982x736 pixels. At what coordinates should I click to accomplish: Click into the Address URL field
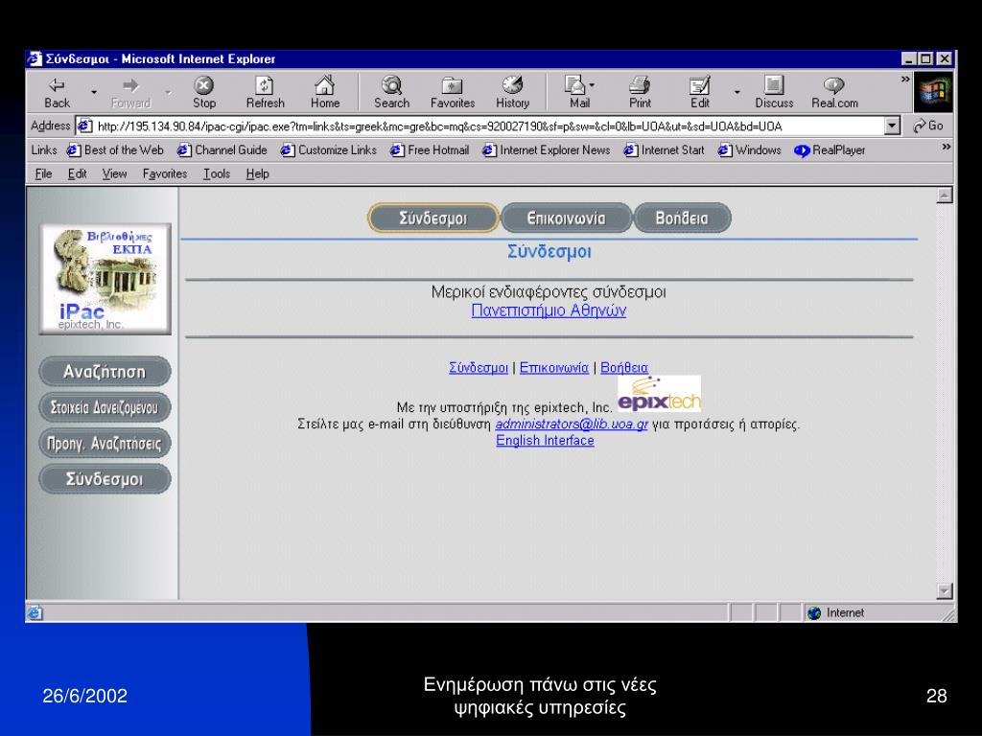click(479, 126)
